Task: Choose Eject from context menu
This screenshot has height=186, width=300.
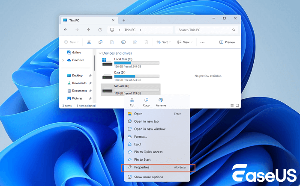Action: pos(157,145)
